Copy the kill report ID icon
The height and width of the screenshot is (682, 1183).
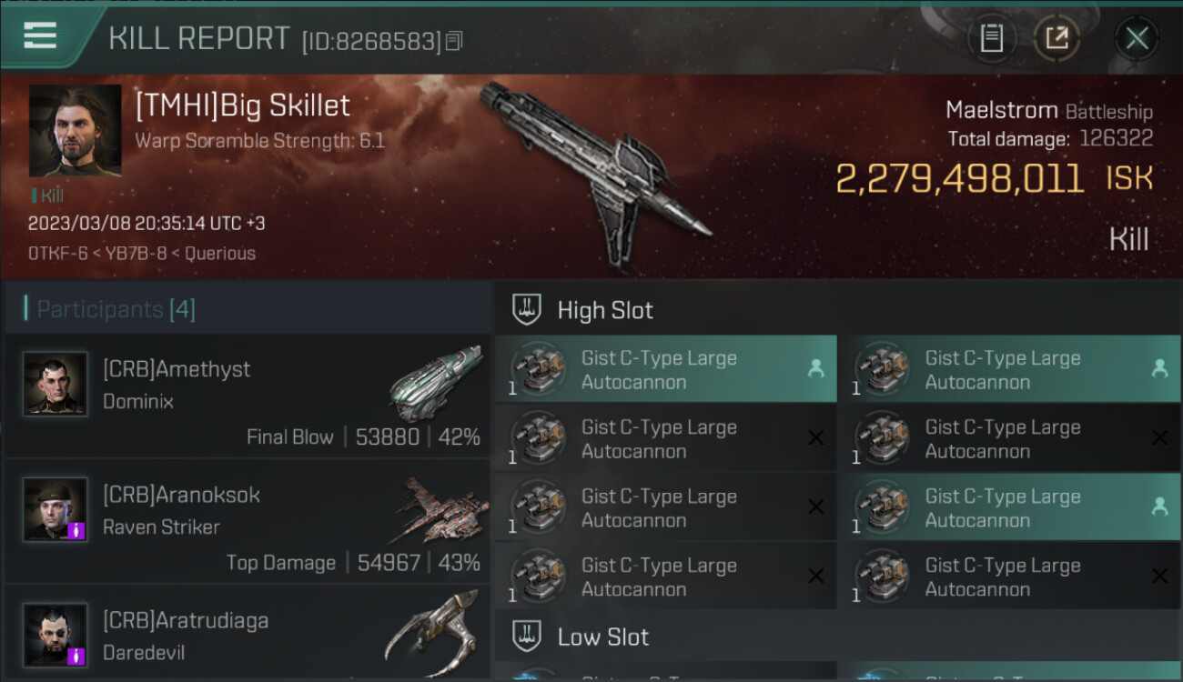tap(454, 40)
